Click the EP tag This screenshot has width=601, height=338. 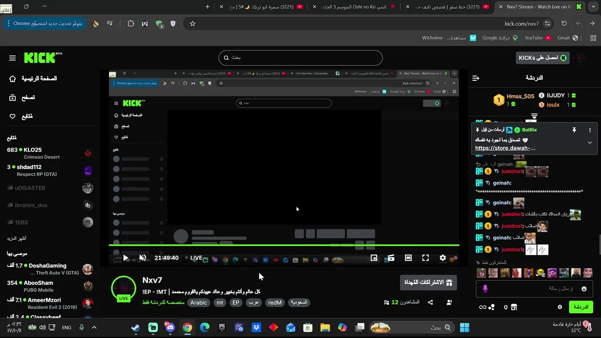(x=236, y=303)
